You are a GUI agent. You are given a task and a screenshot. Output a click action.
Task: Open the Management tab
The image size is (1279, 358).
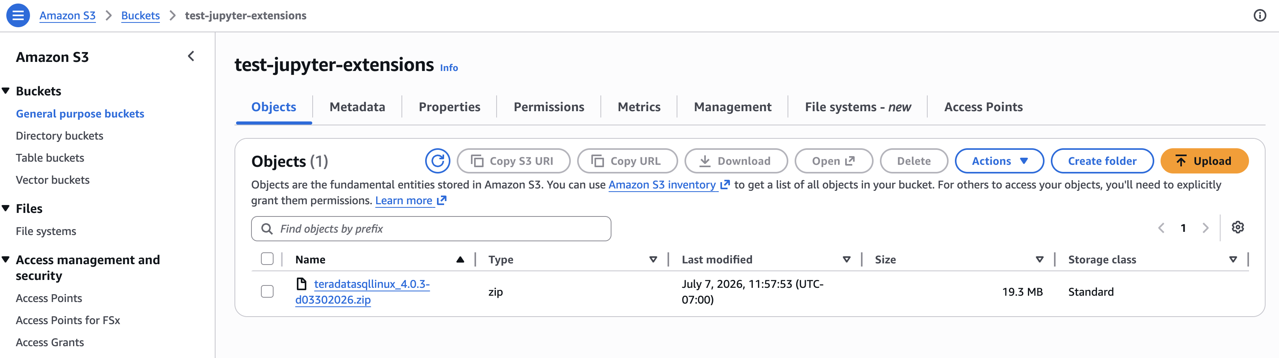coord(732,106)
